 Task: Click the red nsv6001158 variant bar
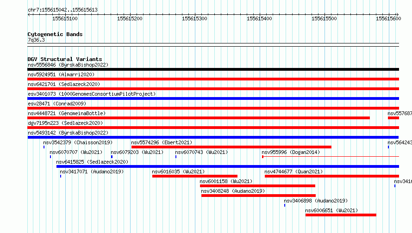coord(257,186)
